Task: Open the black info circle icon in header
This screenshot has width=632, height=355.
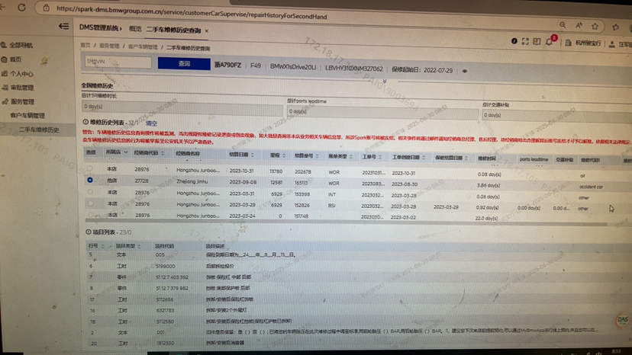Action: tap(514, 41)
